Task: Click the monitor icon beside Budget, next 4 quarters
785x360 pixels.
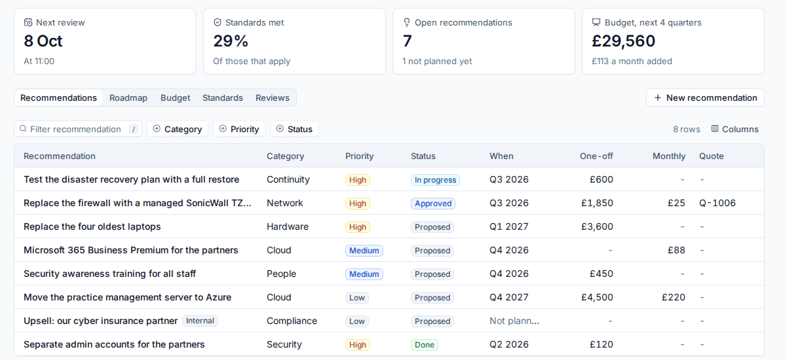Action: (x=596, y=22)
